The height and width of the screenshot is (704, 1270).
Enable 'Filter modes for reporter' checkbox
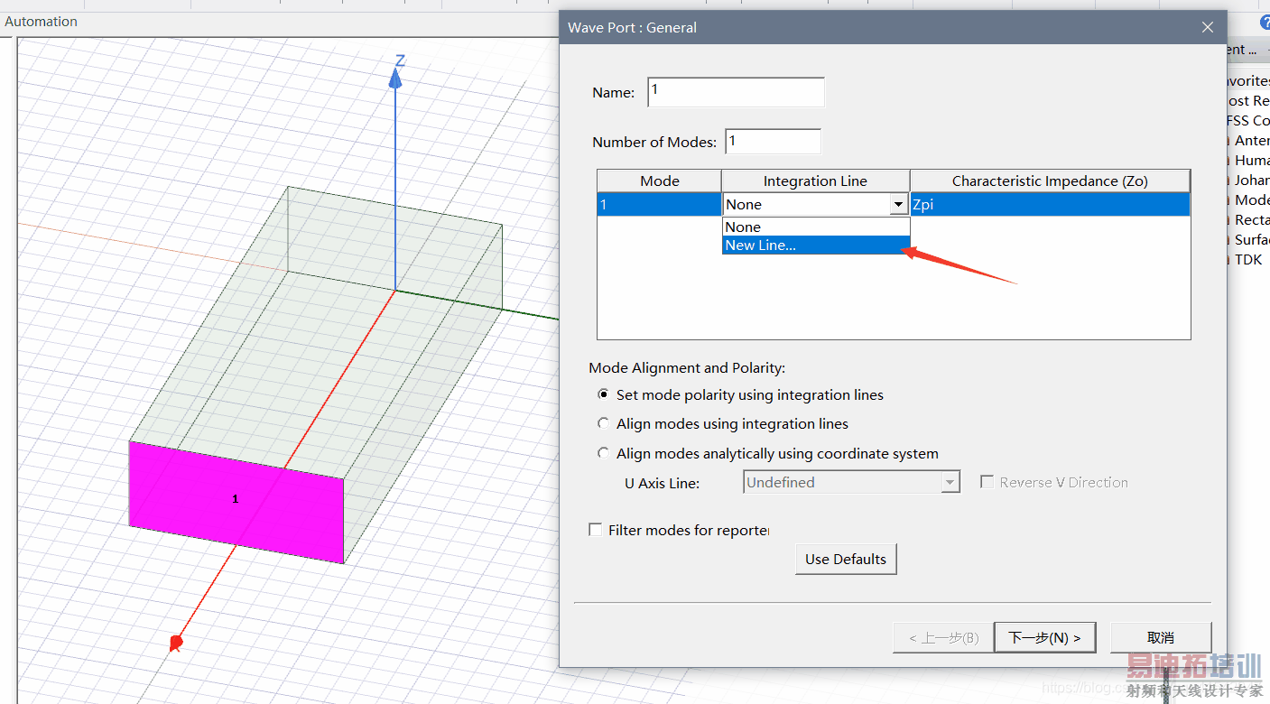click(x=596, y=531)
